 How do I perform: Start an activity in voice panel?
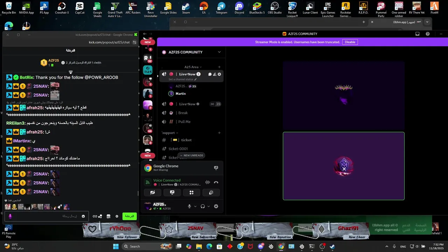pyautogui.click(x=191, y=192)
